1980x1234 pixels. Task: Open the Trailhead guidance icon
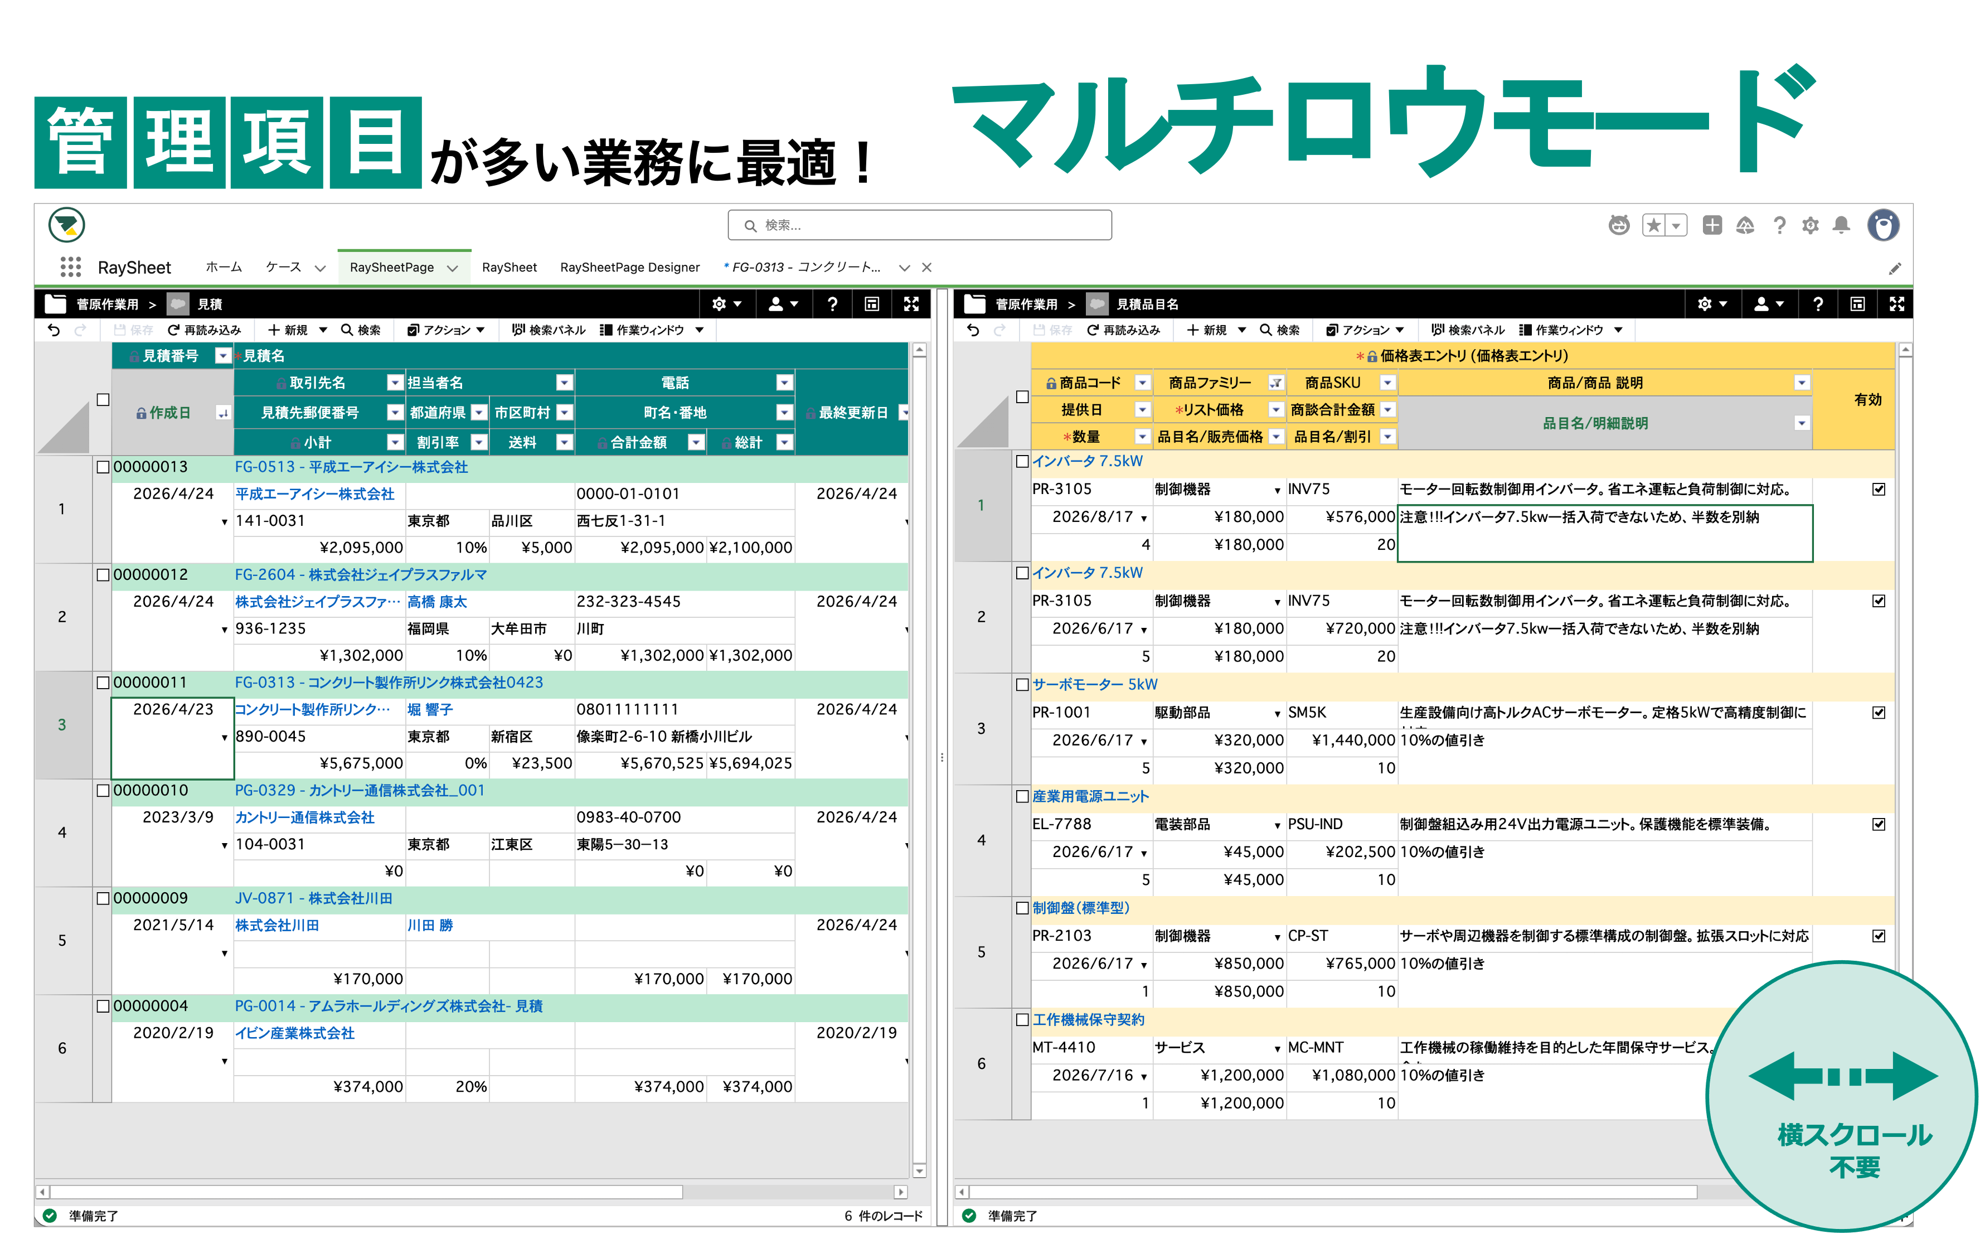tap(1745, 225)
